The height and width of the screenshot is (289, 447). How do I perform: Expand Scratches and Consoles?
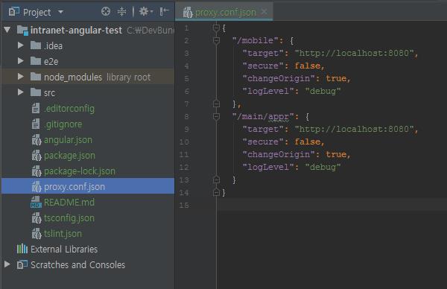[7, 264]
